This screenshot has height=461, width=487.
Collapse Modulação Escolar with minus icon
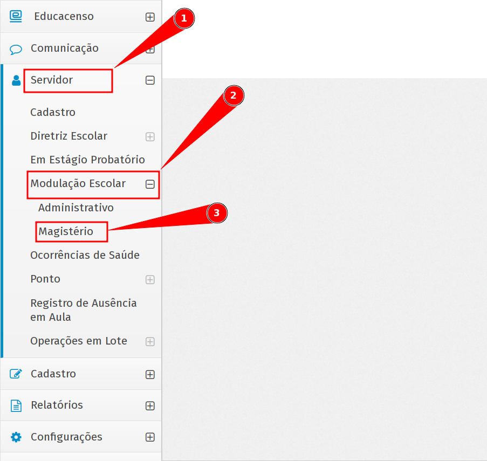click(150, 184)
